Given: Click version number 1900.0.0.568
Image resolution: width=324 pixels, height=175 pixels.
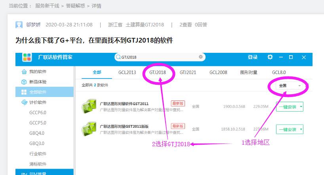Looking at the screenshot, I should click(234, 106).
